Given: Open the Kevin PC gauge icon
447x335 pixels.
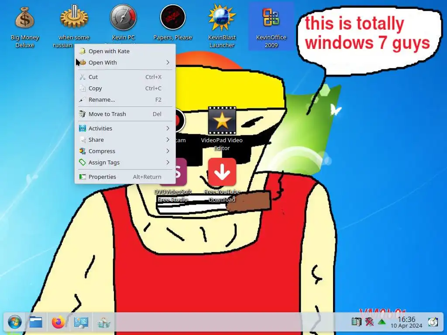Looking at the screenshot, I should 123,17.
